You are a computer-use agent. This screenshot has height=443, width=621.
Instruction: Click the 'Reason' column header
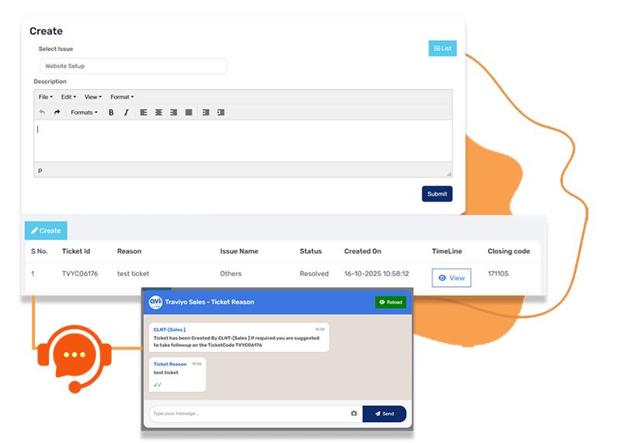coord(129,251)
